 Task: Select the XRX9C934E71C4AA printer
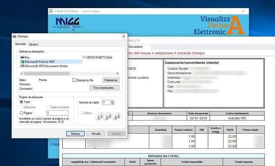(x=97, y=58)
